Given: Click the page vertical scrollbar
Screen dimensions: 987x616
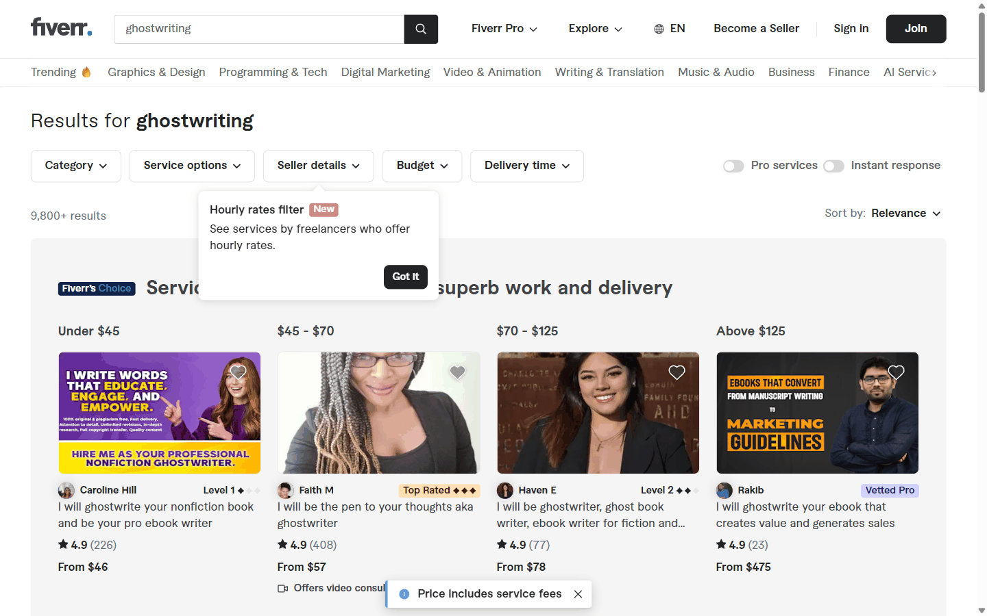Looking at the screenshot, I should tap(982, 53).
